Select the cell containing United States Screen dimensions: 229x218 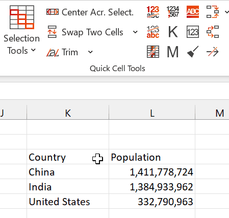(68, 201)
